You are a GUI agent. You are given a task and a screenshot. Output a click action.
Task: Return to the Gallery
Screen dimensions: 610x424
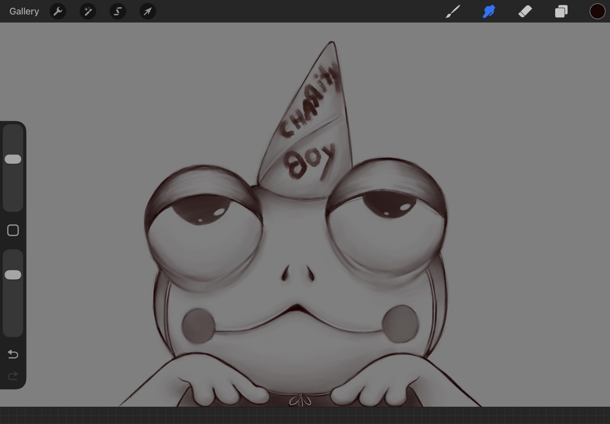24,12
